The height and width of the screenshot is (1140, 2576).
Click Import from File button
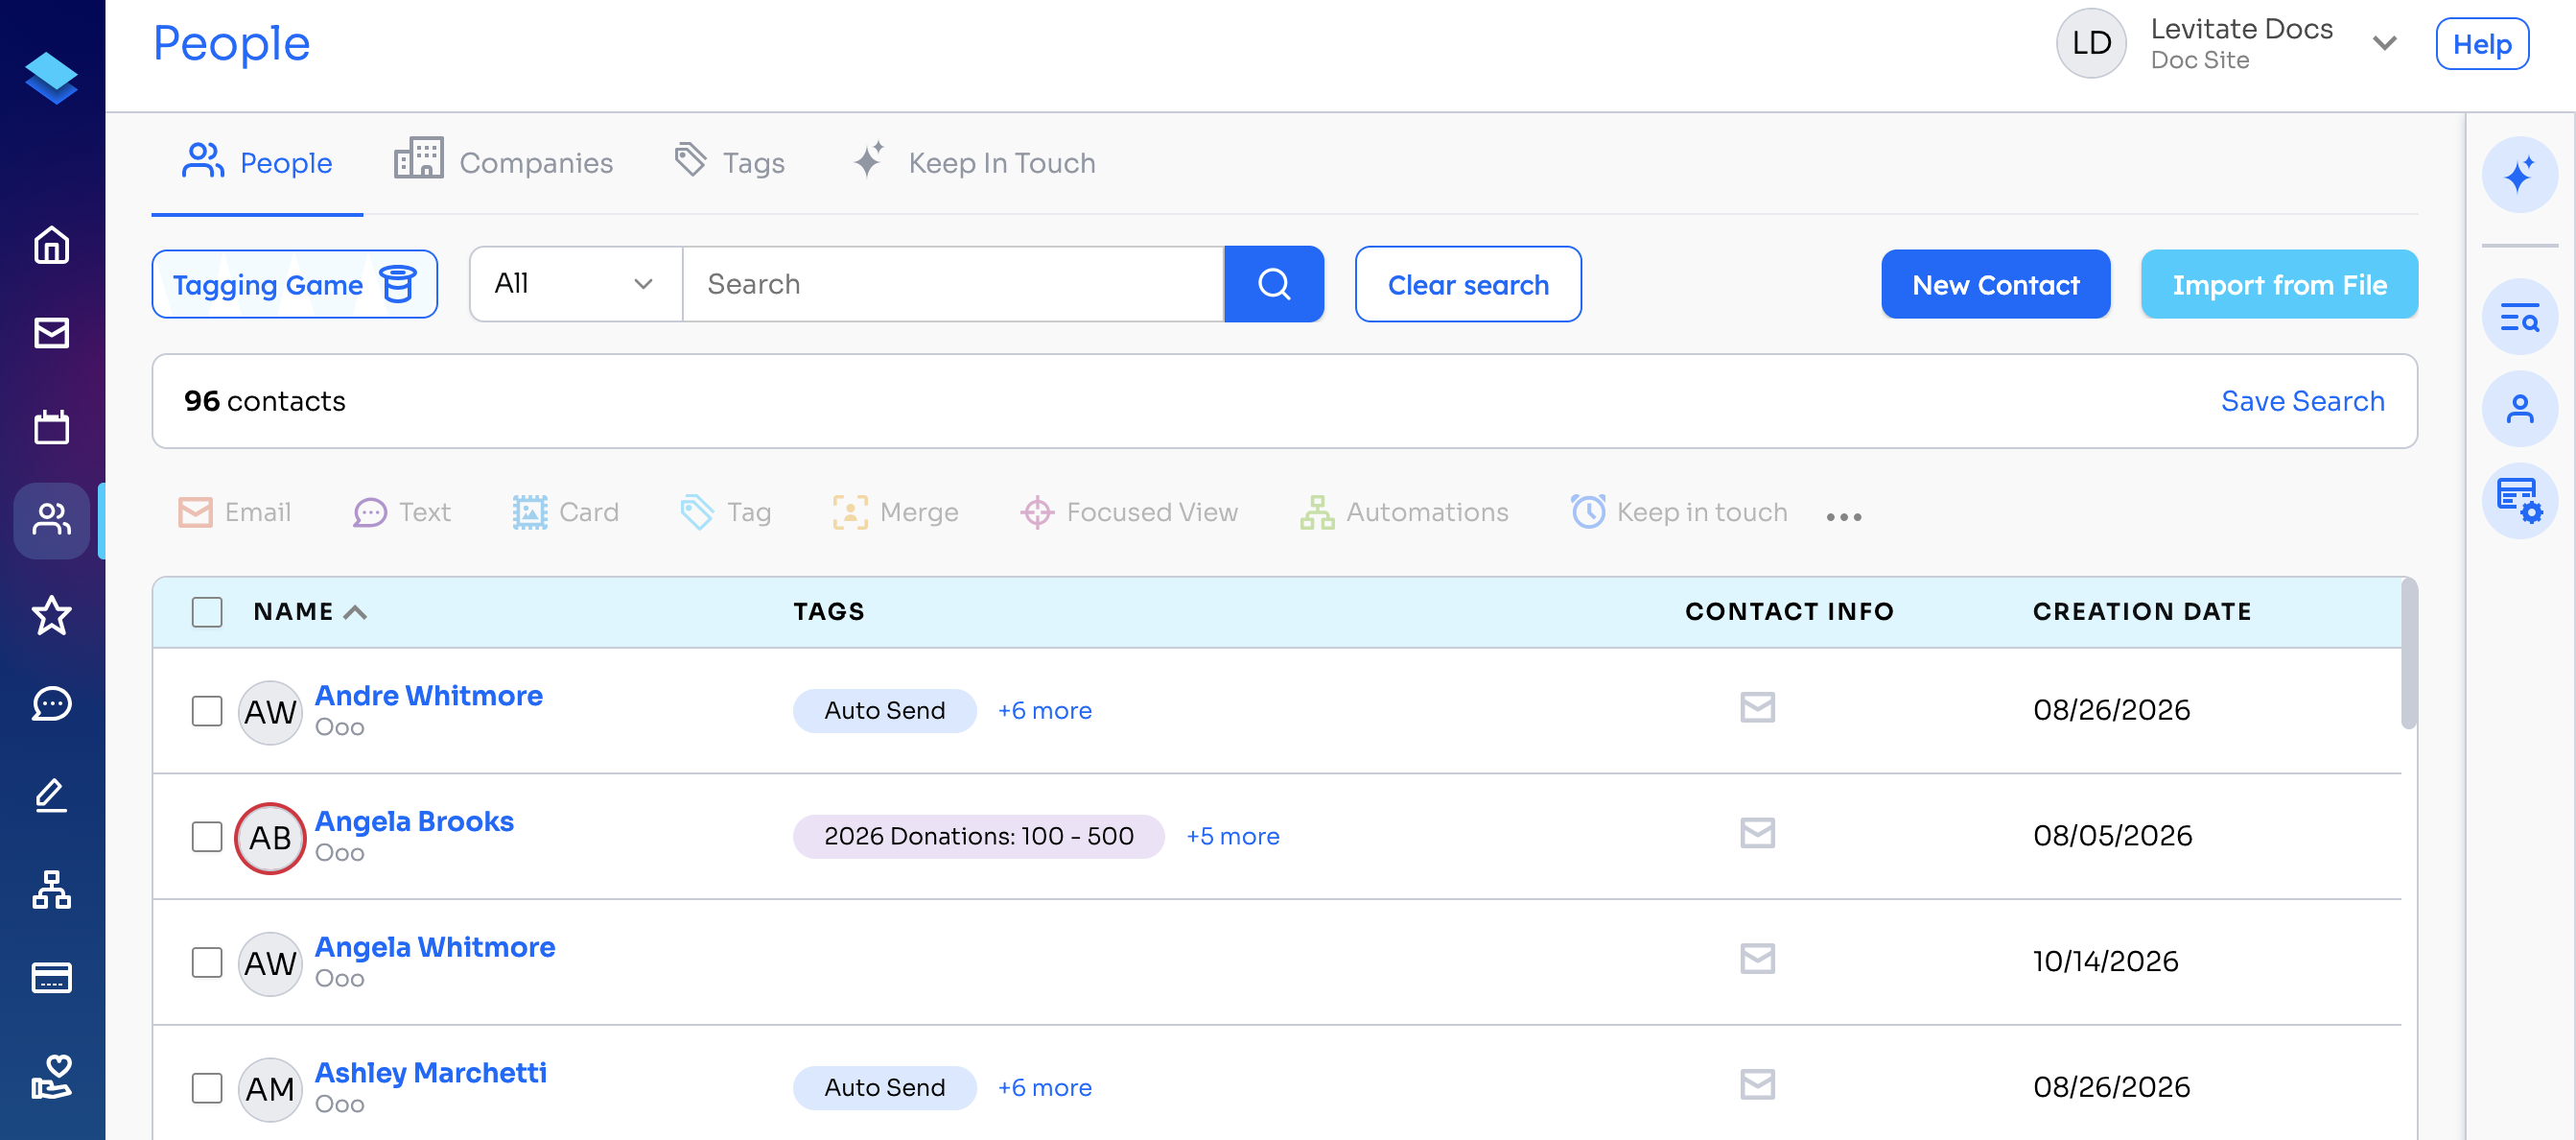click(2279, 284)
